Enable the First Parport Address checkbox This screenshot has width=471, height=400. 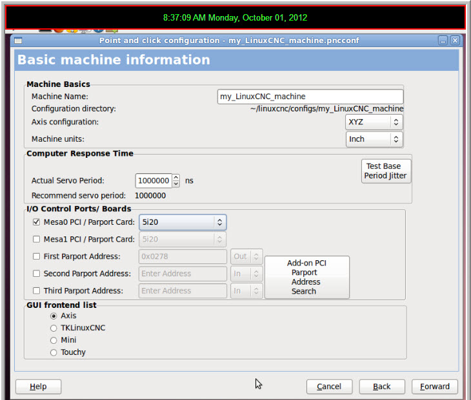(x=36, y=256)
